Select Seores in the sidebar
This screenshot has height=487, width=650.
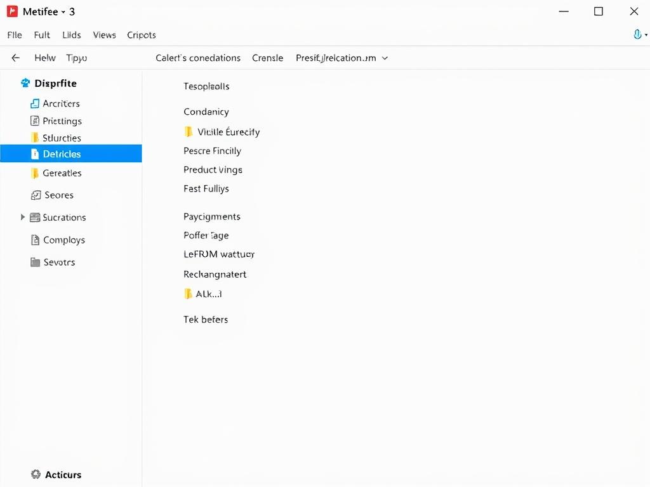pyautogui.click(x=59, y=195)
